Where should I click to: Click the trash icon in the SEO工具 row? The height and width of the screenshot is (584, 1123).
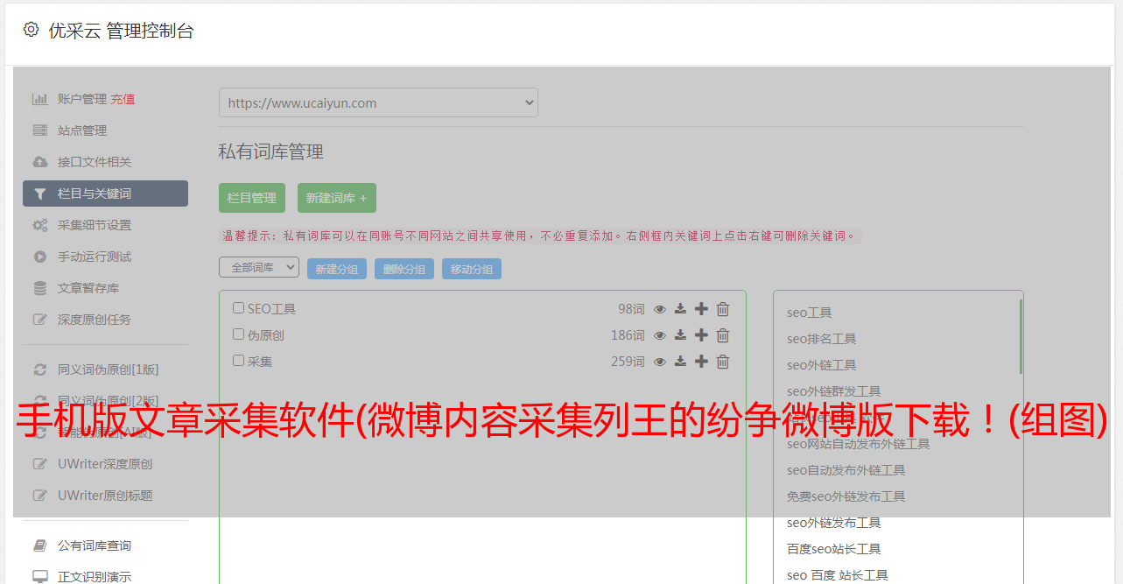tap(723, 309)
